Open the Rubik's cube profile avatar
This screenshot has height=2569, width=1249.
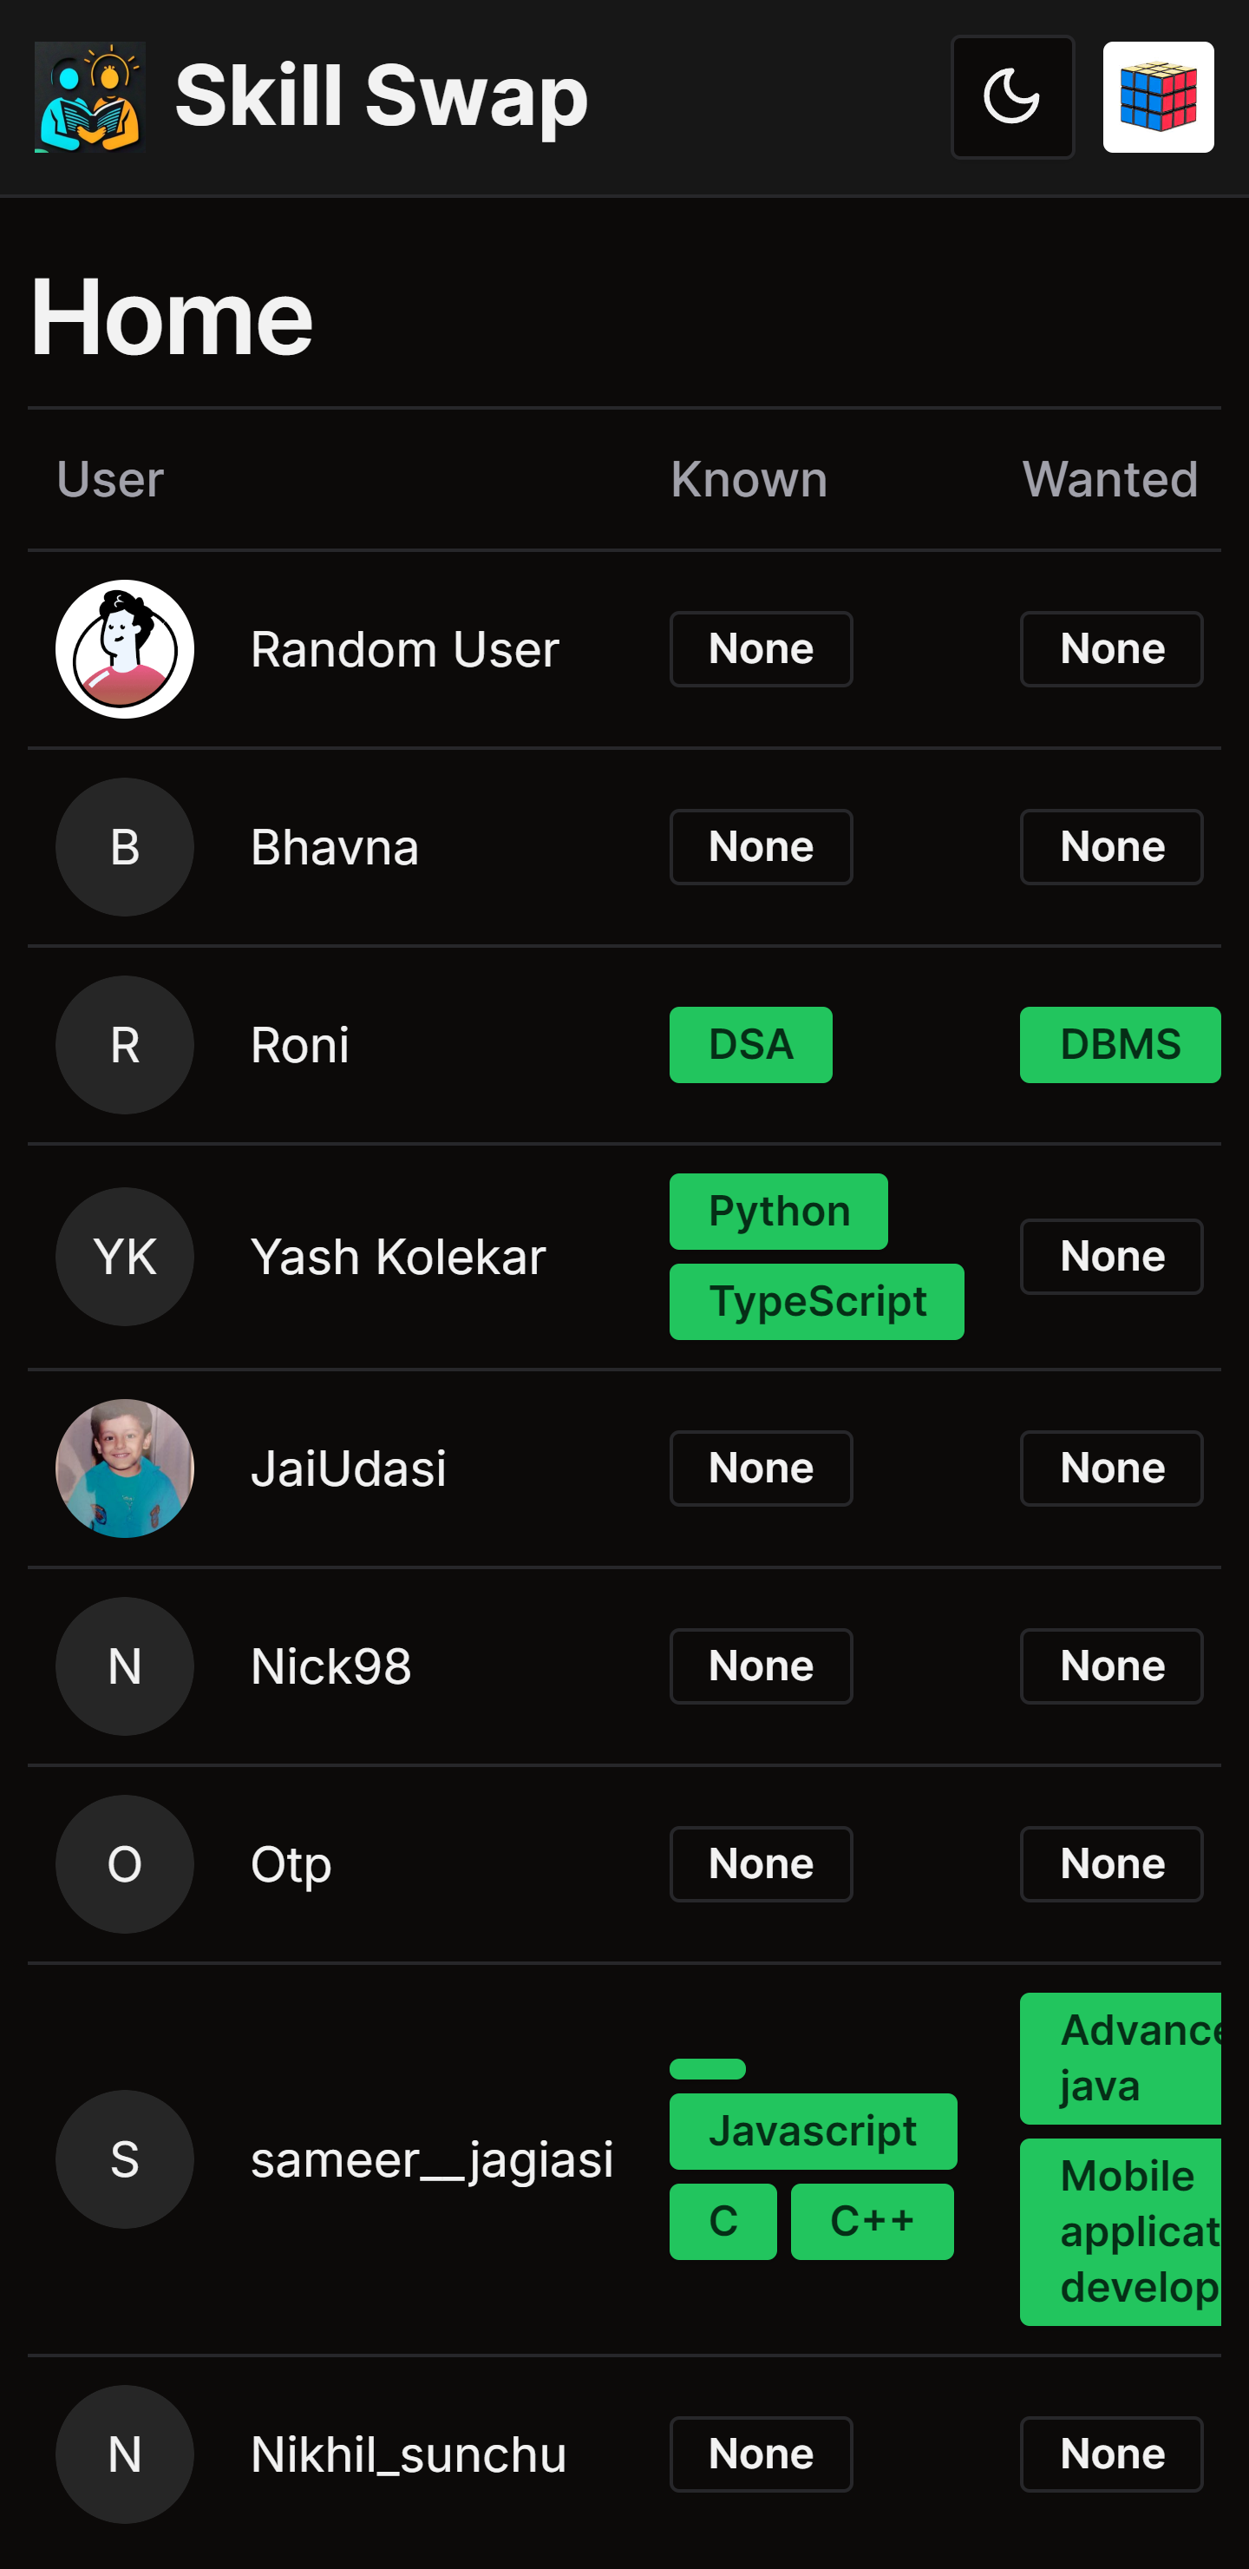[1157, 96]
